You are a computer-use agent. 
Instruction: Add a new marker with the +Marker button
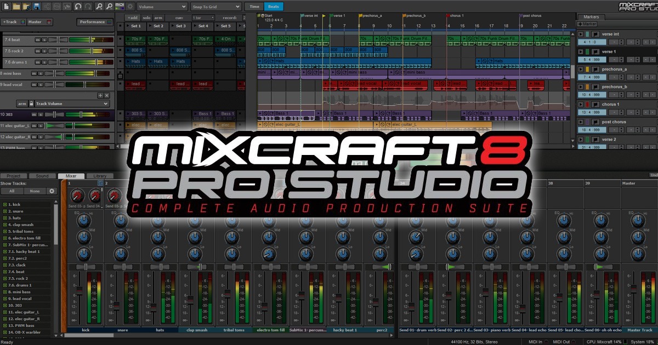(x=586, y=24)
